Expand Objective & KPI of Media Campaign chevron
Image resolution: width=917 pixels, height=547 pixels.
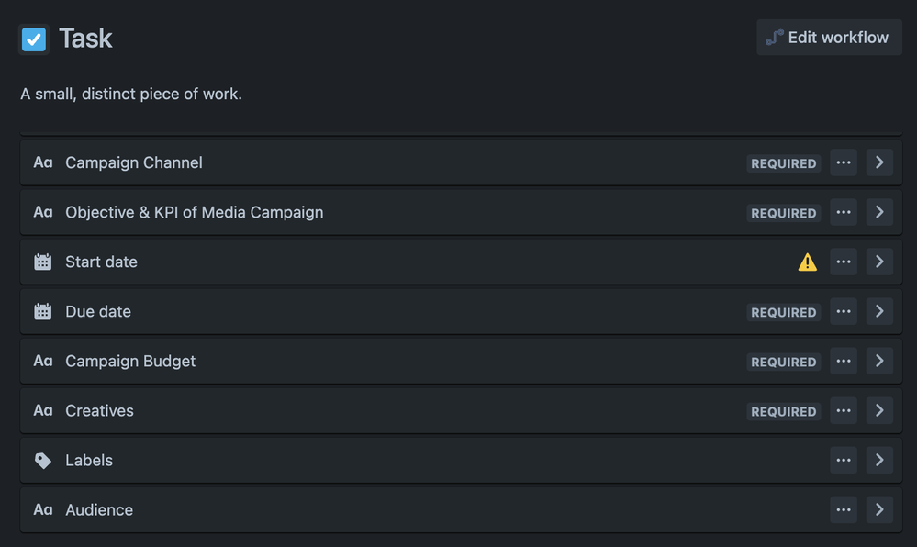[879, 212]
